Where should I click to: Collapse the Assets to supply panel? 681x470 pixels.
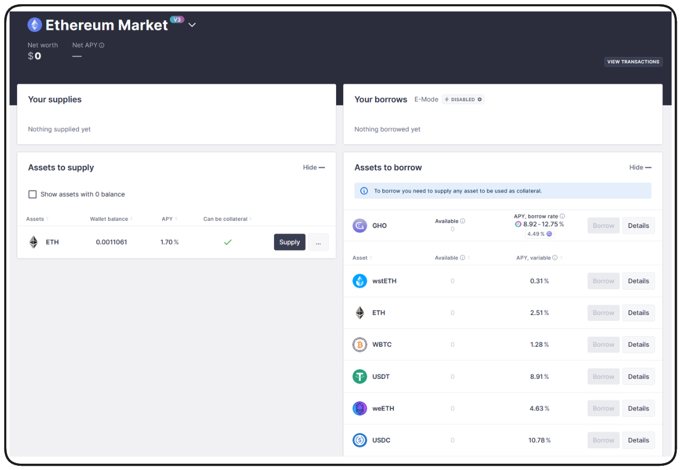click(314, 168)
